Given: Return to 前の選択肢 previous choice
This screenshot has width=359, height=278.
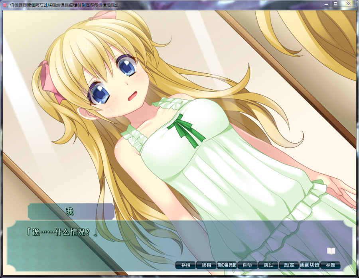Looking at the screenshot, I should click(x=227, y=265).
